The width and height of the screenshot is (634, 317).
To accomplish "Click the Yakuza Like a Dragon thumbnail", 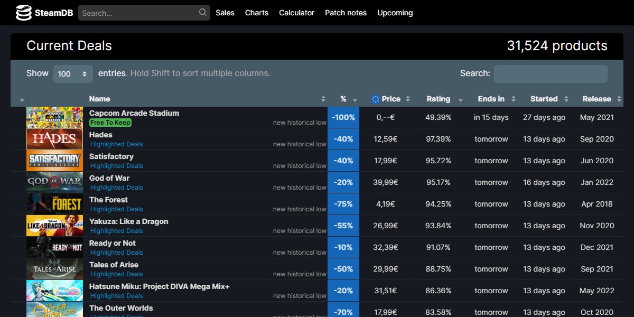I will (x=54, y=226).
